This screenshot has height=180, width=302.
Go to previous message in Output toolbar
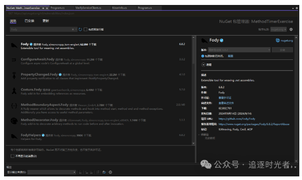click(87, 172)
